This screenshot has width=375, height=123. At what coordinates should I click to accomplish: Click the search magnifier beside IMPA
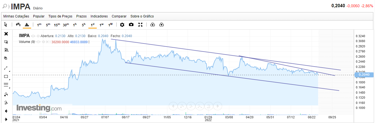pos(5,6)
